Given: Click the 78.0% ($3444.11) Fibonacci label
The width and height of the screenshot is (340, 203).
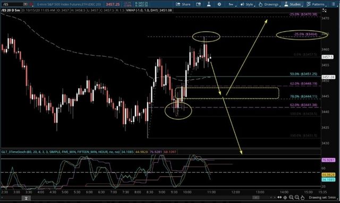Looking at the screenshot, I should [x=303, y=96].
